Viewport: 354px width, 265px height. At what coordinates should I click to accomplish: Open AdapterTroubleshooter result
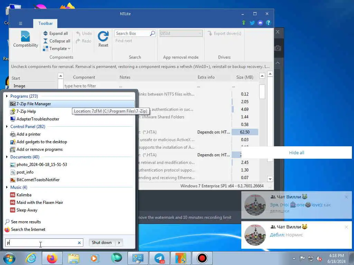click(35, 119)
